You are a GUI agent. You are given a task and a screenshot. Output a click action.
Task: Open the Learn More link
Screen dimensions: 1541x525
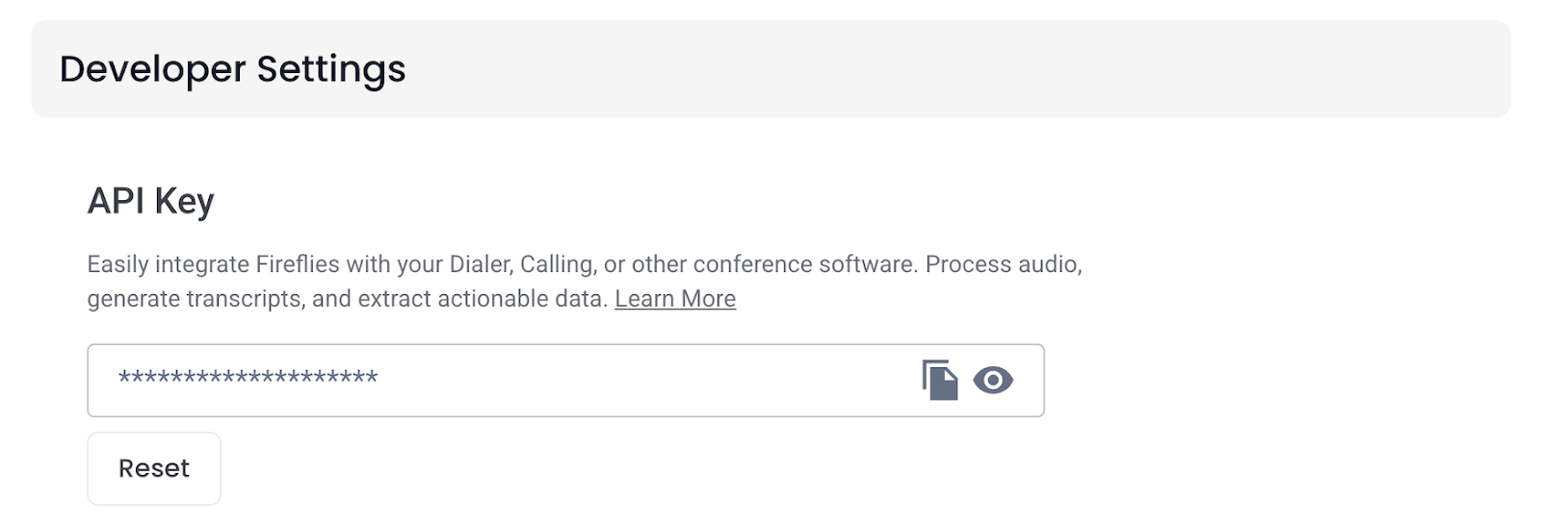675,299
